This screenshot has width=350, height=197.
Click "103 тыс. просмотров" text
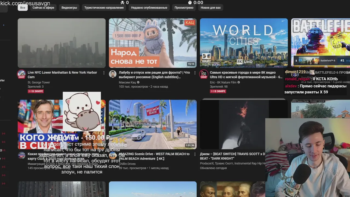133,86
